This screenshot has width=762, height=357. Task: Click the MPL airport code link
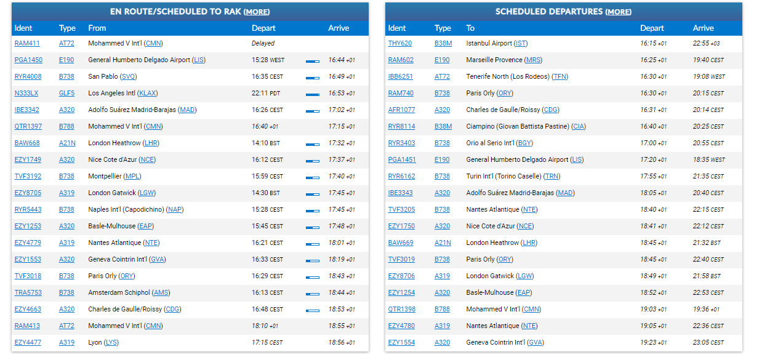click(x=132, y=177)
